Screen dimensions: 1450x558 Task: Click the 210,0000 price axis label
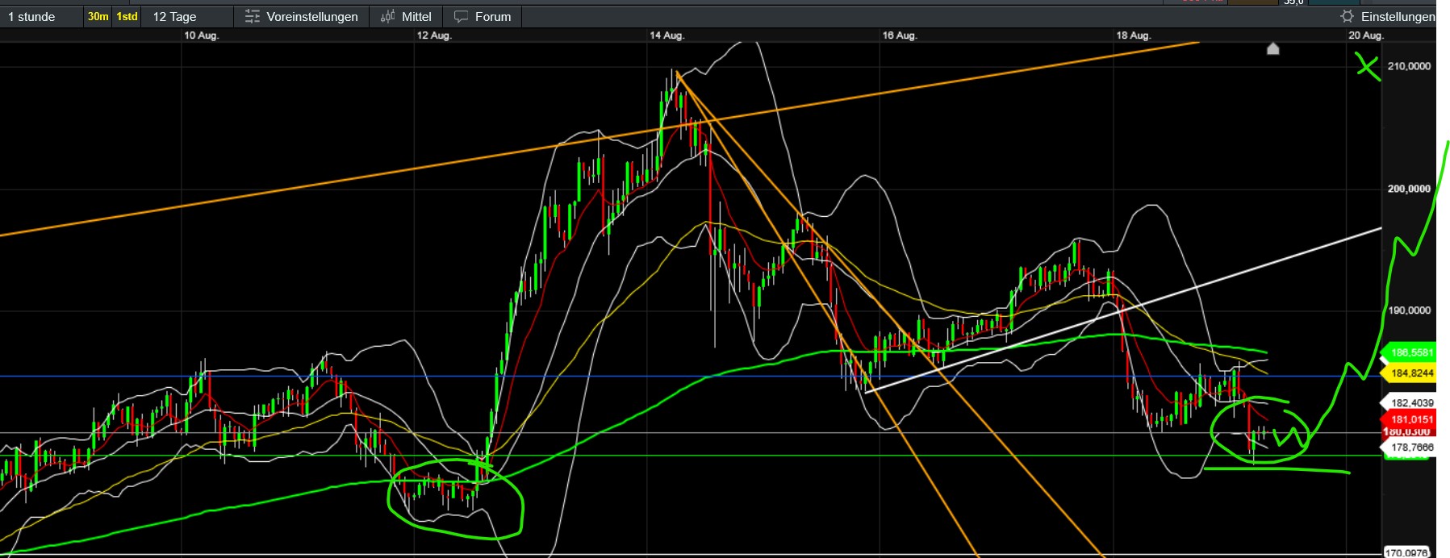coord(1409,66)
